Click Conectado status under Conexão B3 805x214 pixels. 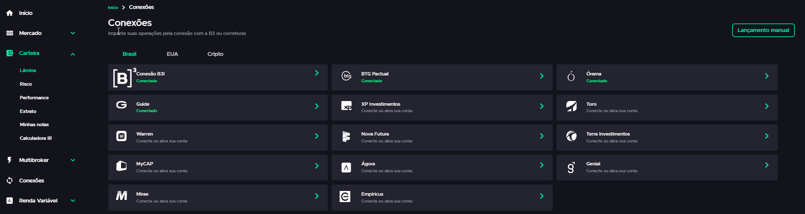147,81
